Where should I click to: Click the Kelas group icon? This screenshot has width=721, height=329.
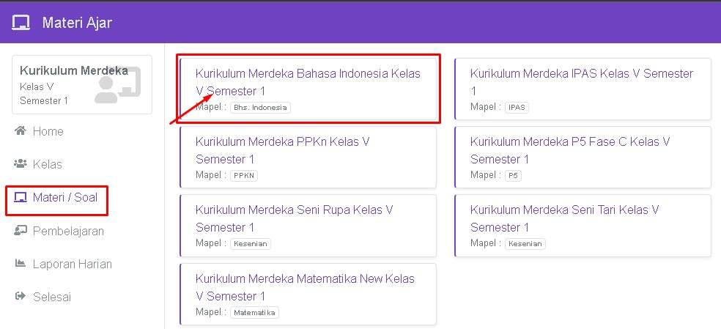tap(21, 164)
